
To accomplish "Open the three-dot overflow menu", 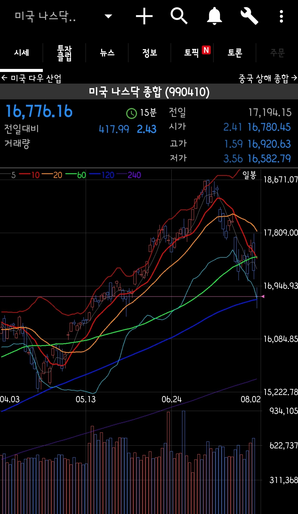I will click(x=281, y=16).
